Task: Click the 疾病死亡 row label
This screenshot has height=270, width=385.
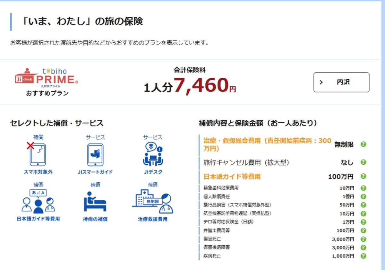Action: click(212, 256)
